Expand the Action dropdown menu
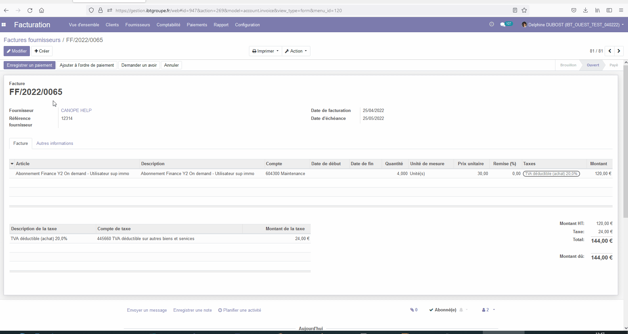This screenshot has height=334, width=628. coord(296,51)
